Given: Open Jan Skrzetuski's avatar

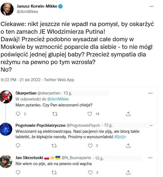Looking at the screenshot, I should 6,161.
